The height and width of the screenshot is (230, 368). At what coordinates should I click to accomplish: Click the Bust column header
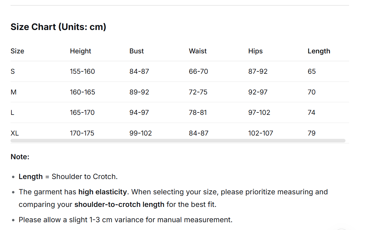[137, 51]
